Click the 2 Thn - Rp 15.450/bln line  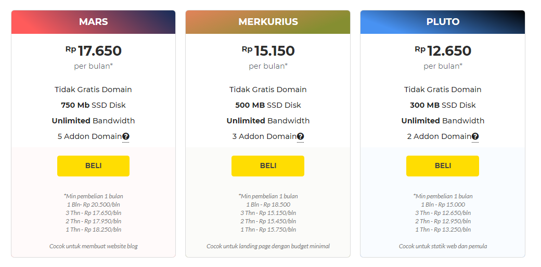point(268,221)
